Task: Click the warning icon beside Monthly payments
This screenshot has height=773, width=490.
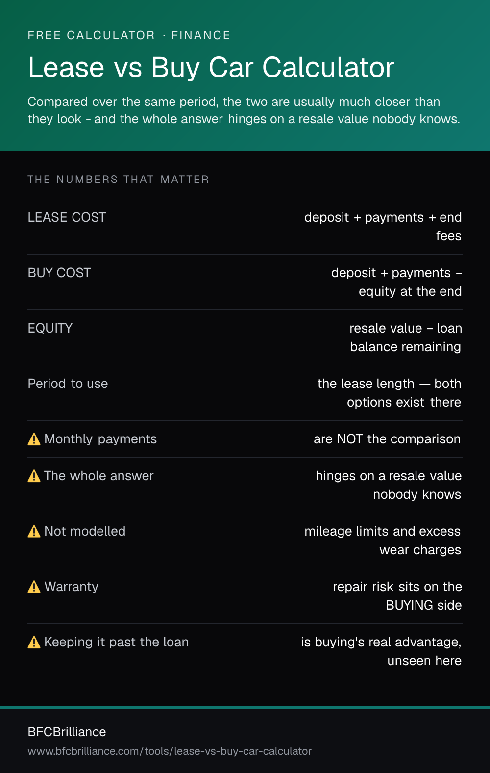Action: [x=34, y=439]
